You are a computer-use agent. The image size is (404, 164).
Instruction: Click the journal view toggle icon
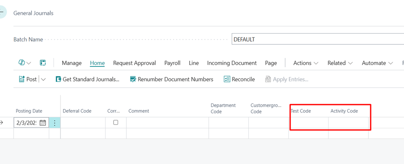coord(43,63)
